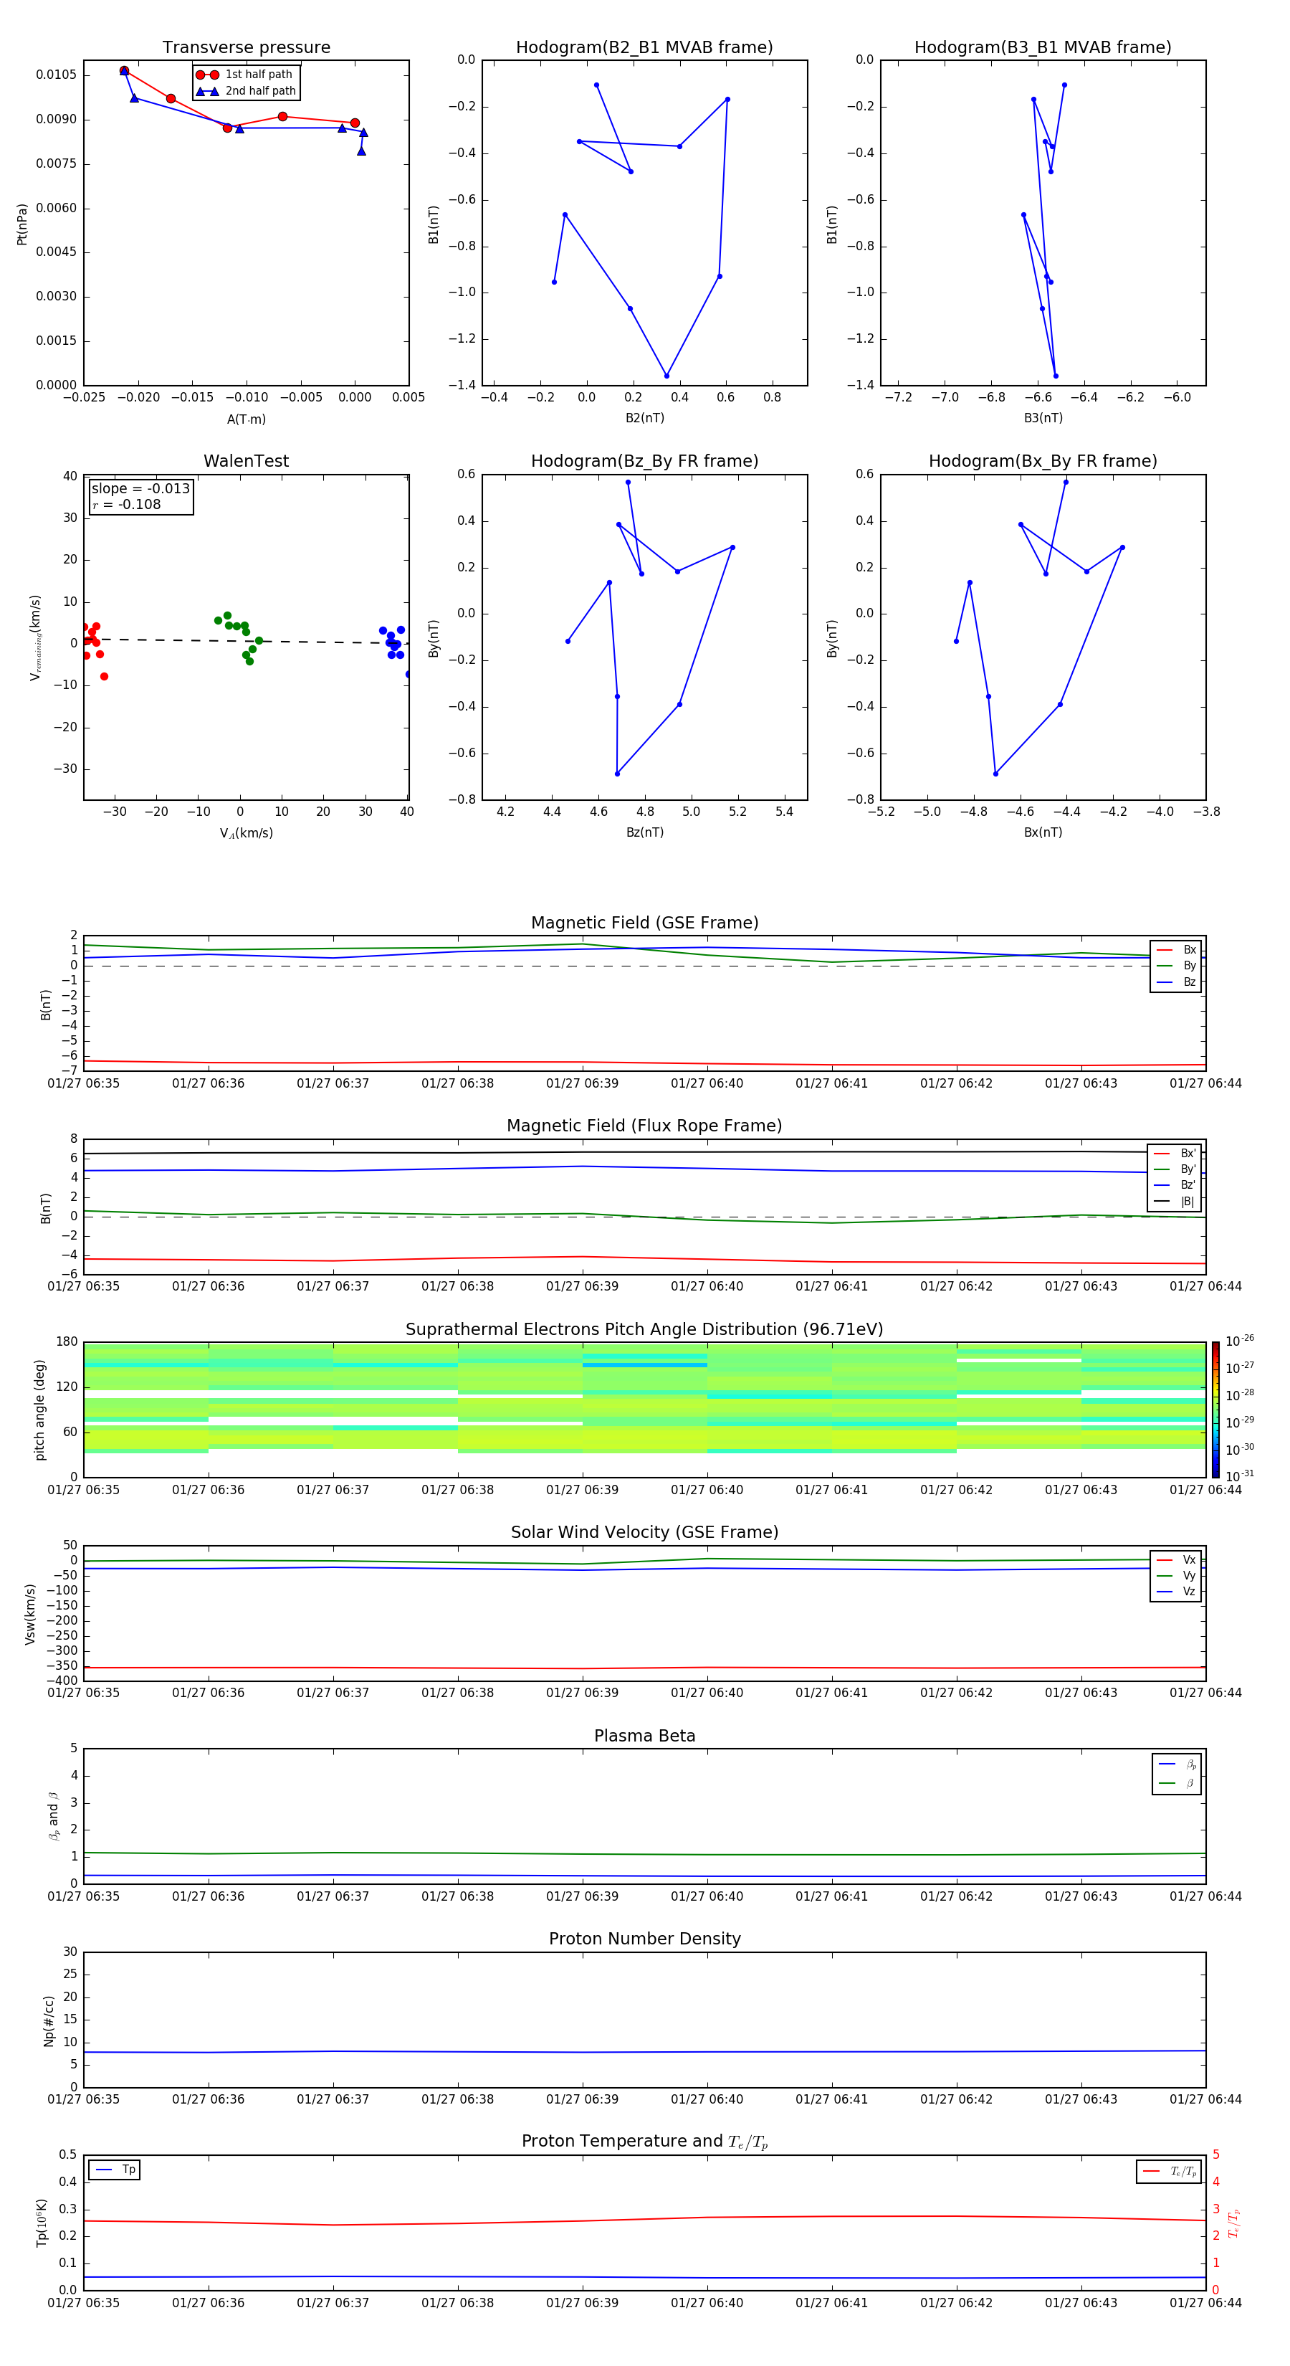This screenshot has height=2366, width=1290.
Task: Click the 'Magnetic Field (GSE Frame)' title
Action: tap(644, 923)
